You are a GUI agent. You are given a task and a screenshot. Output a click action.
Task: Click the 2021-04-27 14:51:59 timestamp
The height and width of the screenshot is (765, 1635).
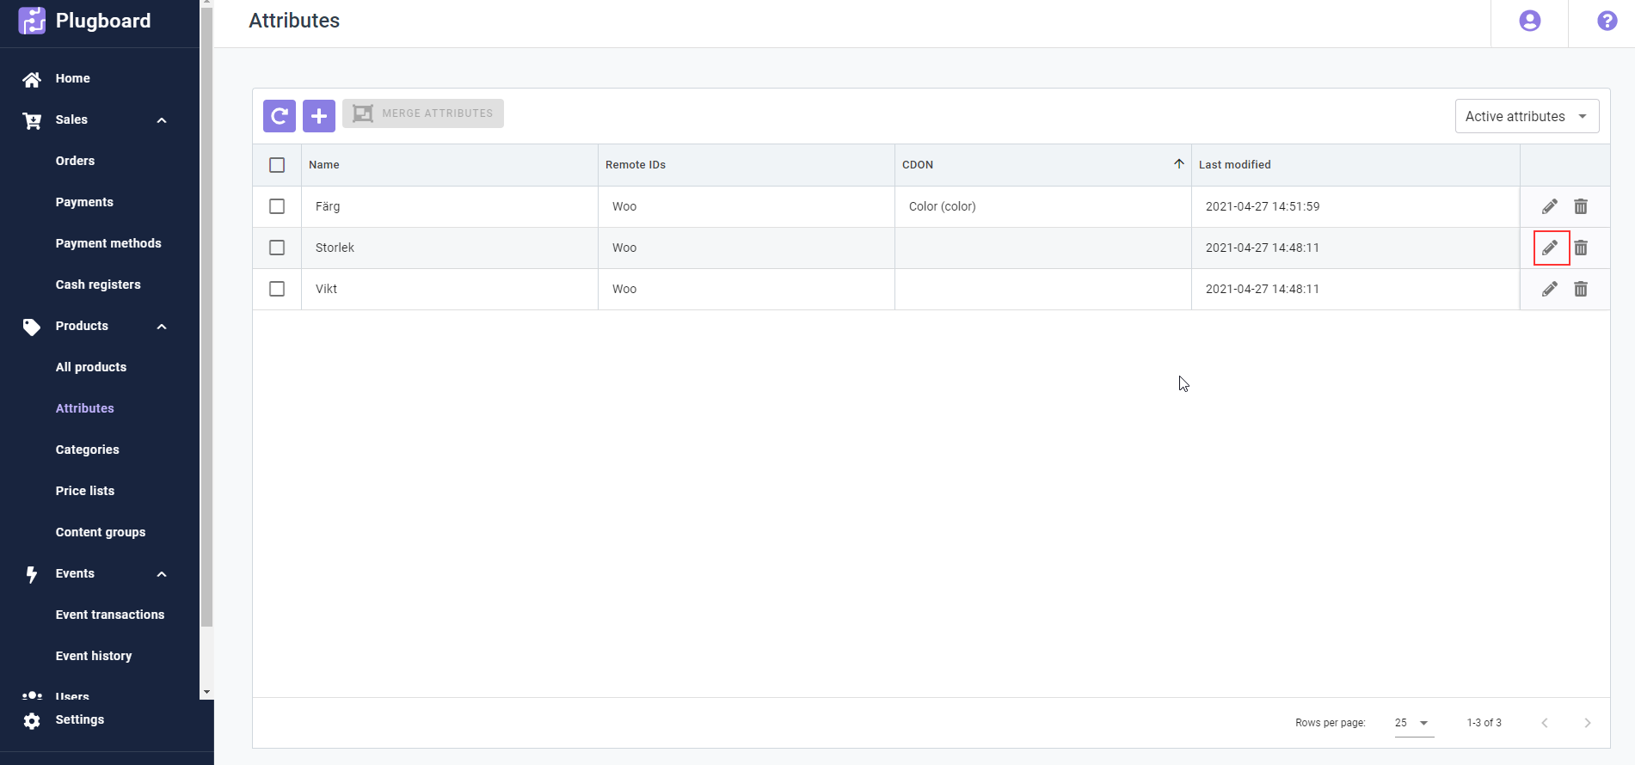pyautogui.click(x=1263, y=206)
